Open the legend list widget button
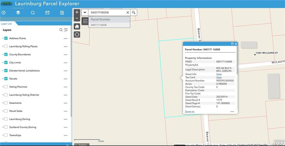 85,21
